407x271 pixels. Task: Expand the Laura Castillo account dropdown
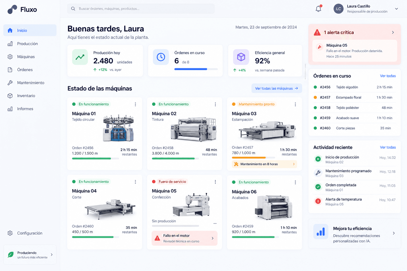point(396,9)
